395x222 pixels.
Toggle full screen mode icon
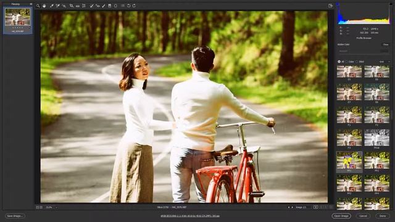pos(331,6)
